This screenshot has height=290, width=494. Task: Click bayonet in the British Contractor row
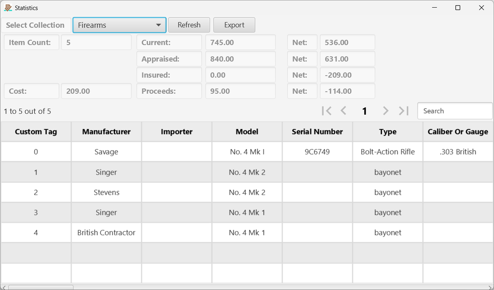click(388, 232)
